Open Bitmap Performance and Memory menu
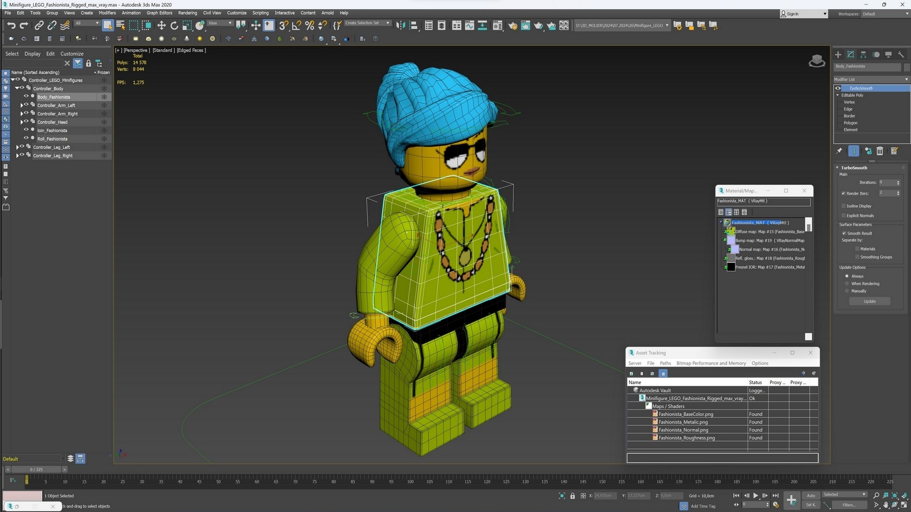Viewport: 911px width, 512px height. tap(711, 363)
